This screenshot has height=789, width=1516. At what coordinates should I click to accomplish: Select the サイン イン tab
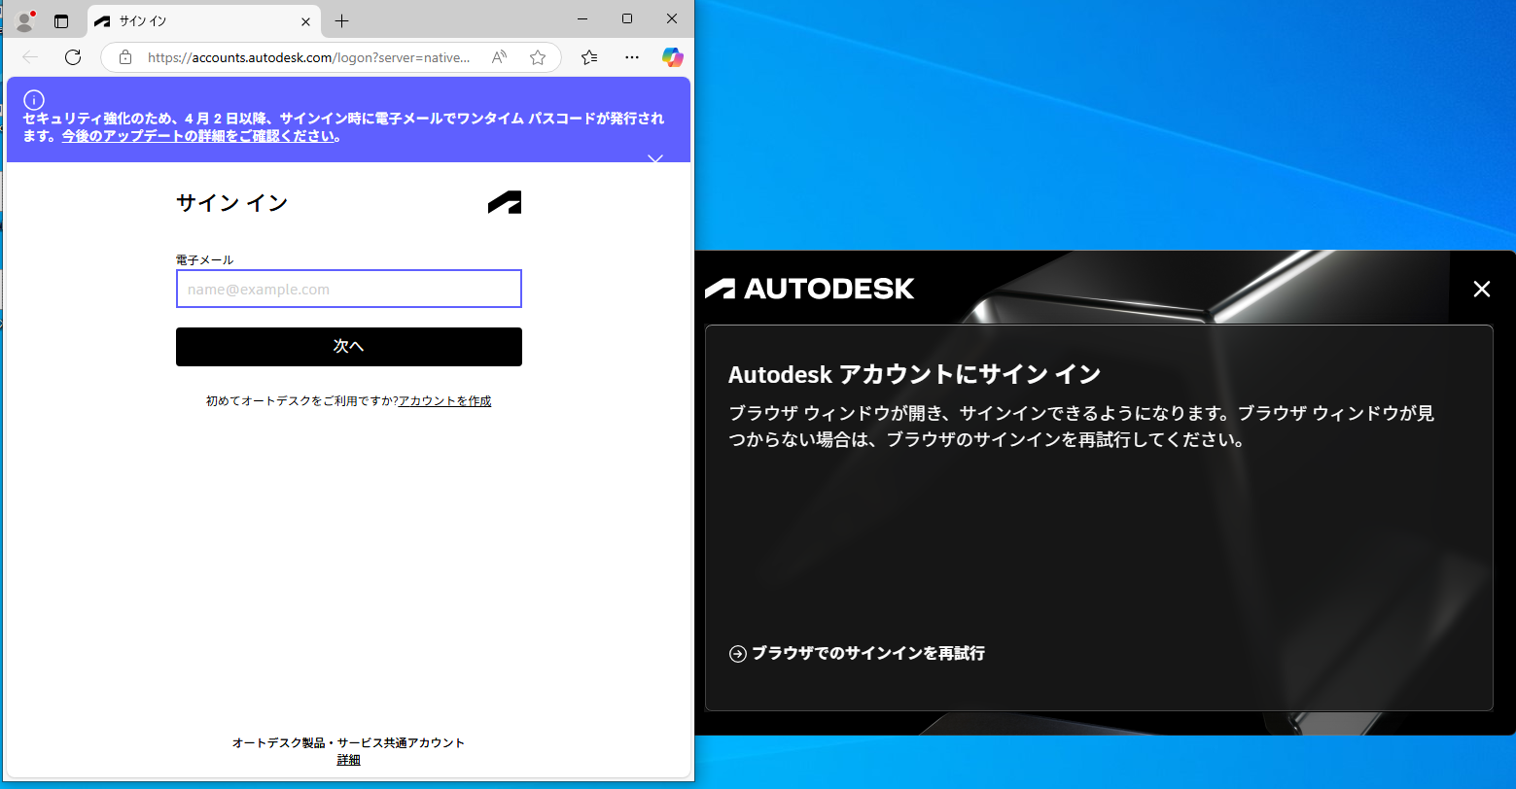pos(203,20)
